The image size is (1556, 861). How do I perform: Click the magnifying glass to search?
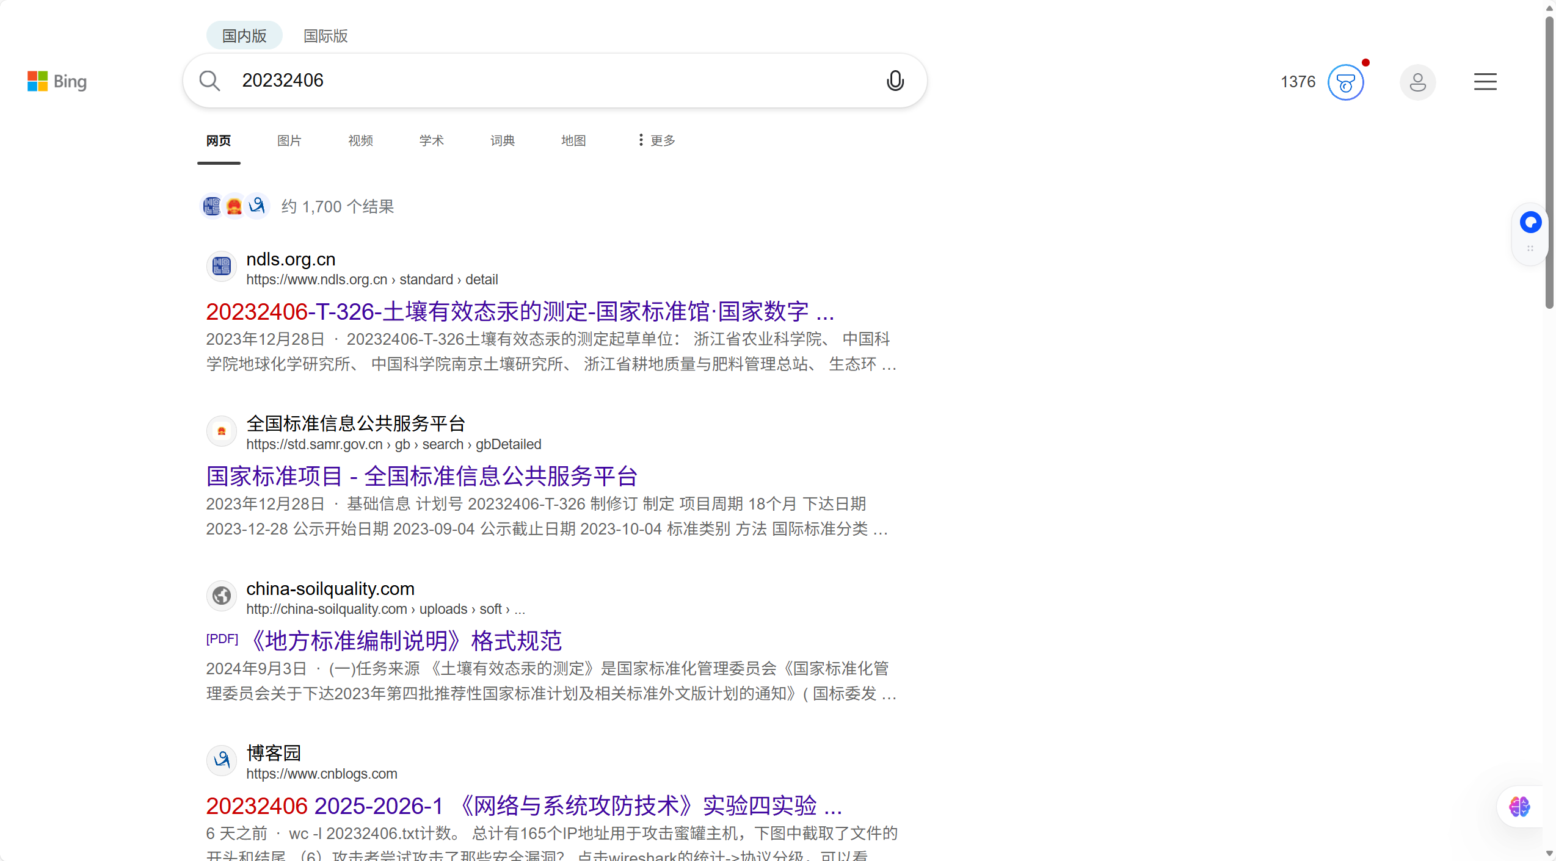(209, 81)
